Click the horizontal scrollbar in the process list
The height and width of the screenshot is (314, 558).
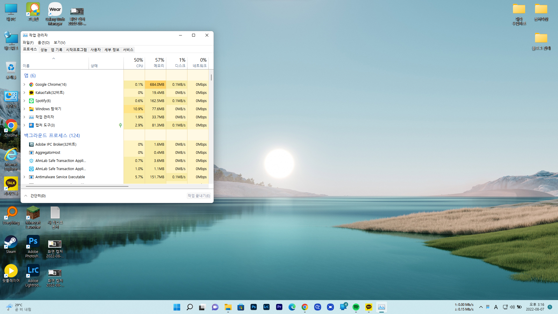click(x=77, y=186)
